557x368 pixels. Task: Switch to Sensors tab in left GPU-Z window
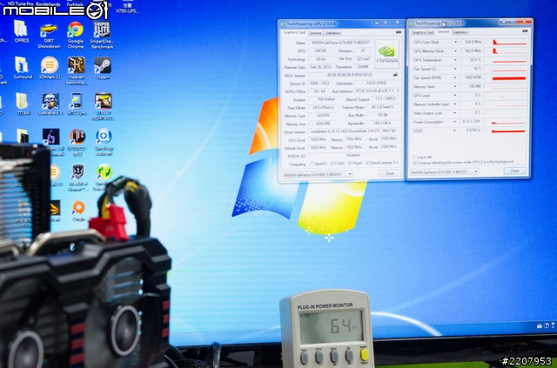coord(315,33)
